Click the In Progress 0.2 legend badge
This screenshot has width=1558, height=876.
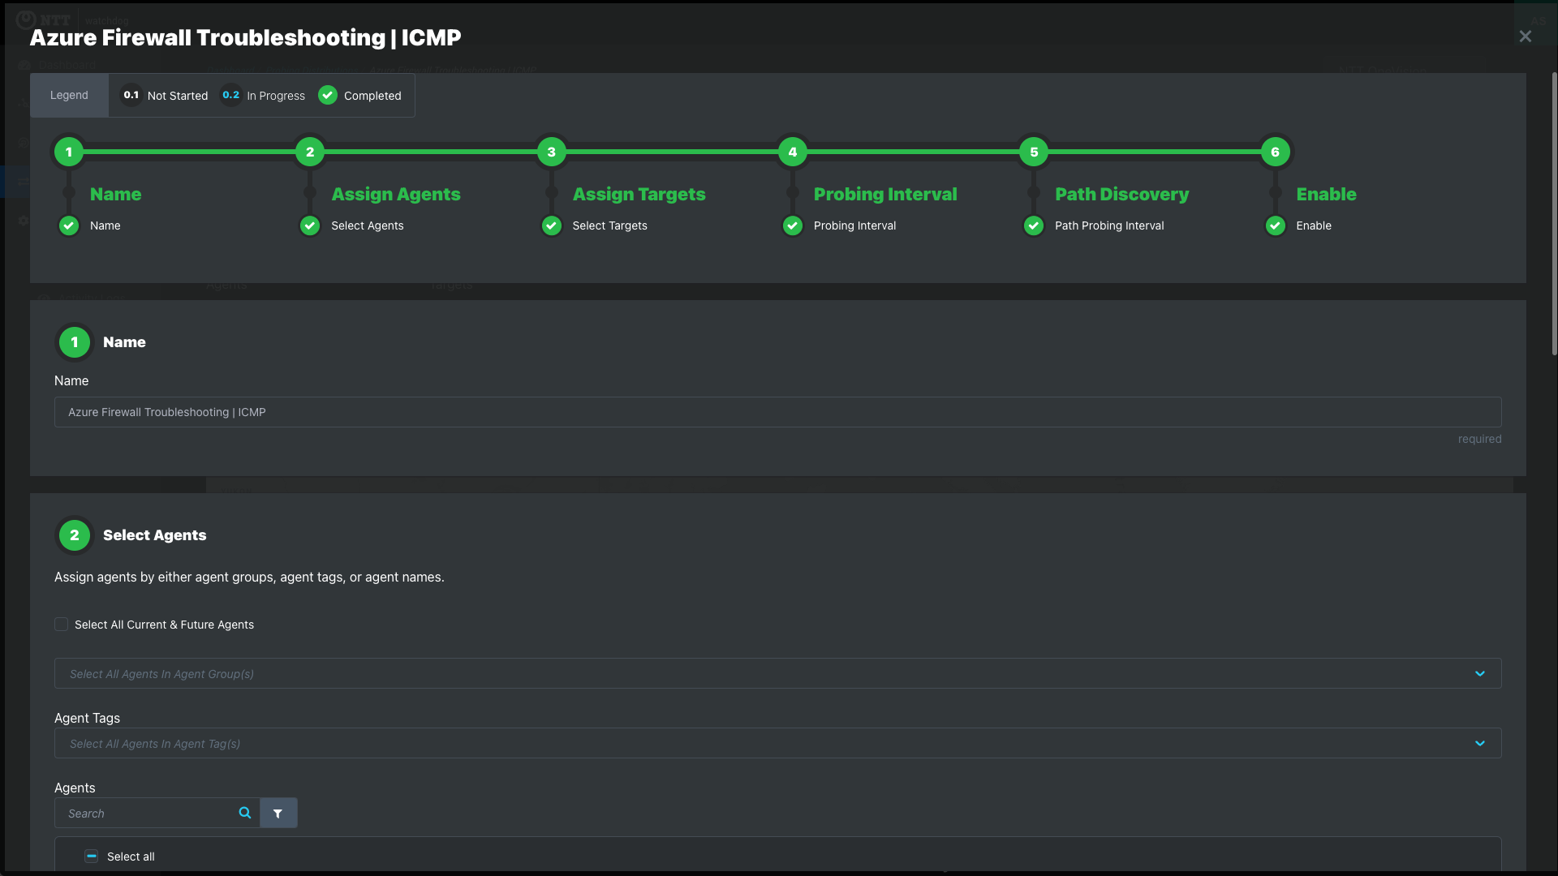click(231, 95)
